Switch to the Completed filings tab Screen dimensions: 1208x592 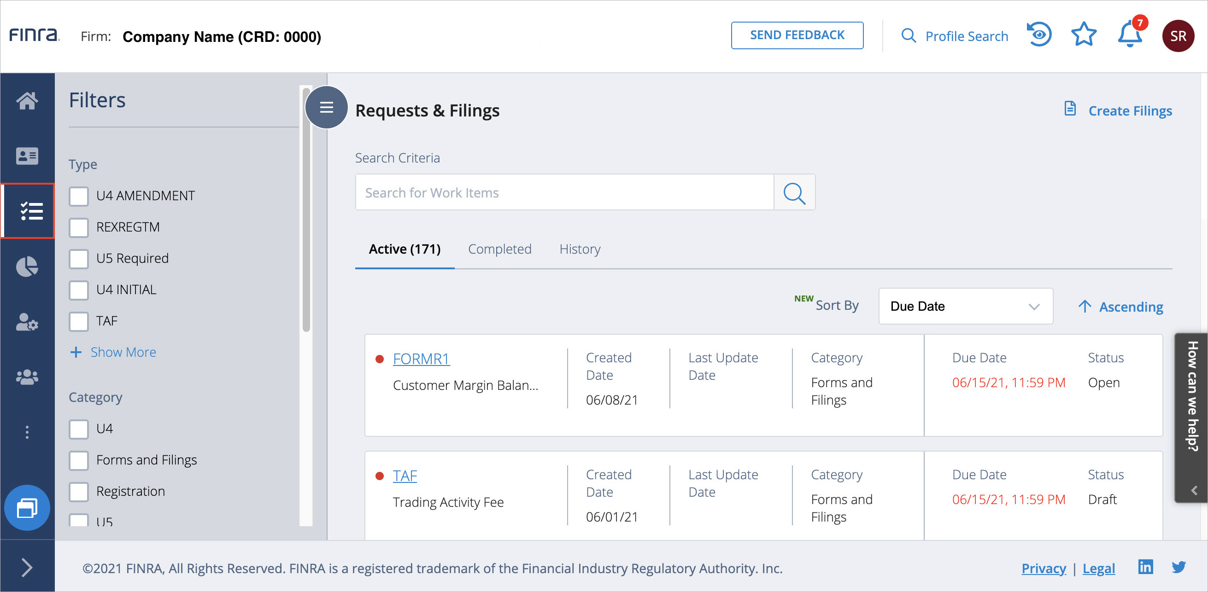[x=500, y=248]
